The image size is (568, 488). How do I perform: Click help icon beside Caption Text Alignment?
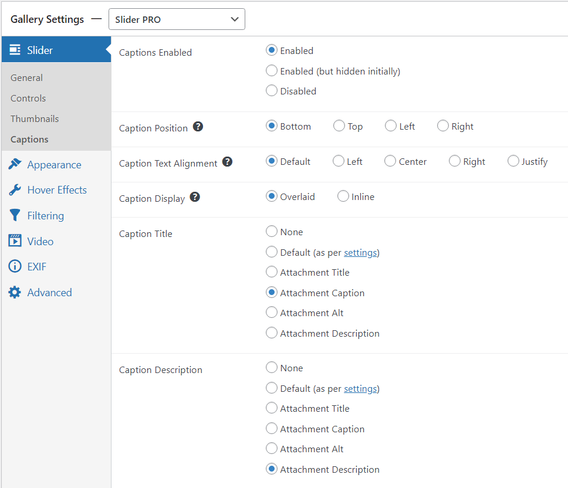(227, 162)
